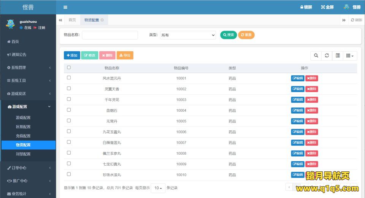
Task: Open the page size dropdown showing 10
Action: tap(158, 188)
